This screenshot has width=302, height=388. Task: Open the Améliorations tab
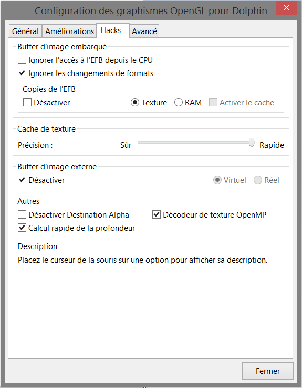point(69,31)
